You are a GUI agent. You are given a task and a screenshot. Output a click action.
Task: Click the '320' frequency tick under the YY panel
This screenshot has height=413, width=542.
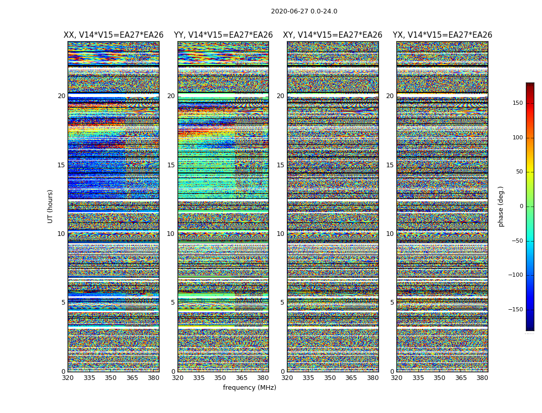coord(178,378)
